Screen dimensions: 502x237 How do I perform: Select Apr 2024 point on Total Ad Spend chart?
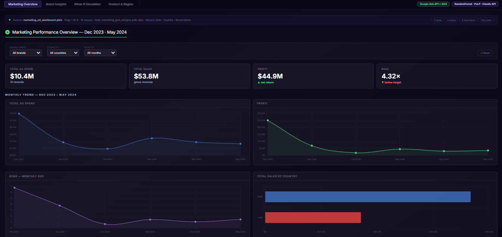pyautogui.click(x=196, y=142)
